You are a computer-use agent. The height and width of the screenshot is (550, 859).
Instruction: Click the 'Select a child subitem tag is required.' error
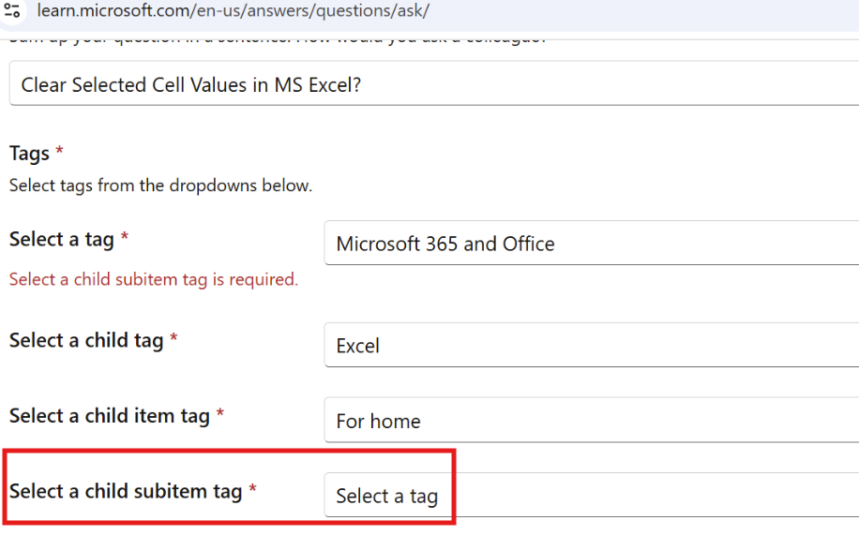(x=154, y=279)
